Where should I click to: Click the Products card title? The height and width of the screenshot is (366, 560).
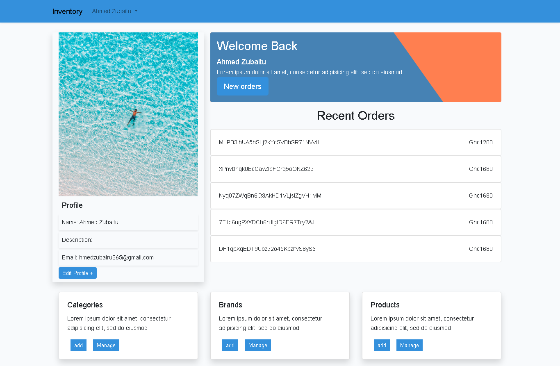(385, 305)
